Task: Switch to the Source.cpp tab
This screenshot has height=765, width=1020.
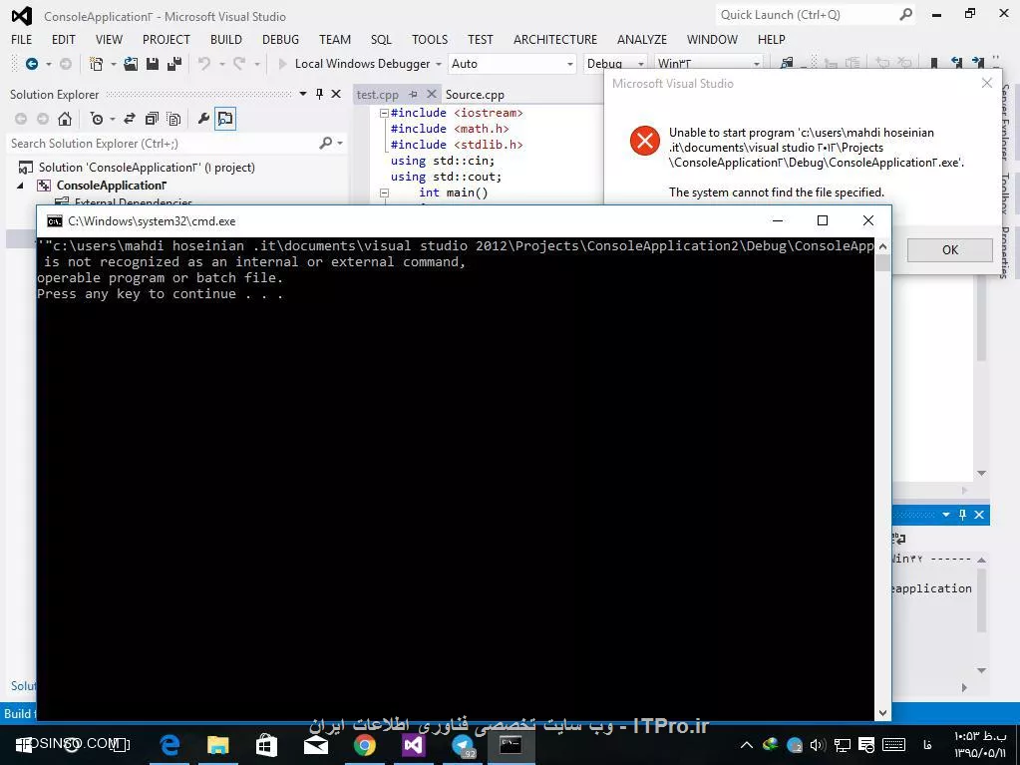Action: click(475, 95)
